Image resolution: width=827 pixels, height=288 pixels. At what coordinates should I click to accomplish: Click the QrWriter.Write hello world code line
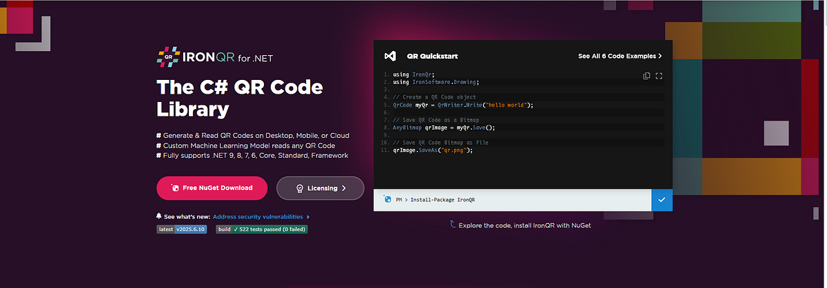[x=463, y=105]
